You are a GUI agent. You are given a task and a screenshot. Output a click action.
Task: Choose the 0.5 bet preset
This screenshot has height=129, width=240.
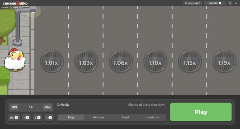point(14,117)
